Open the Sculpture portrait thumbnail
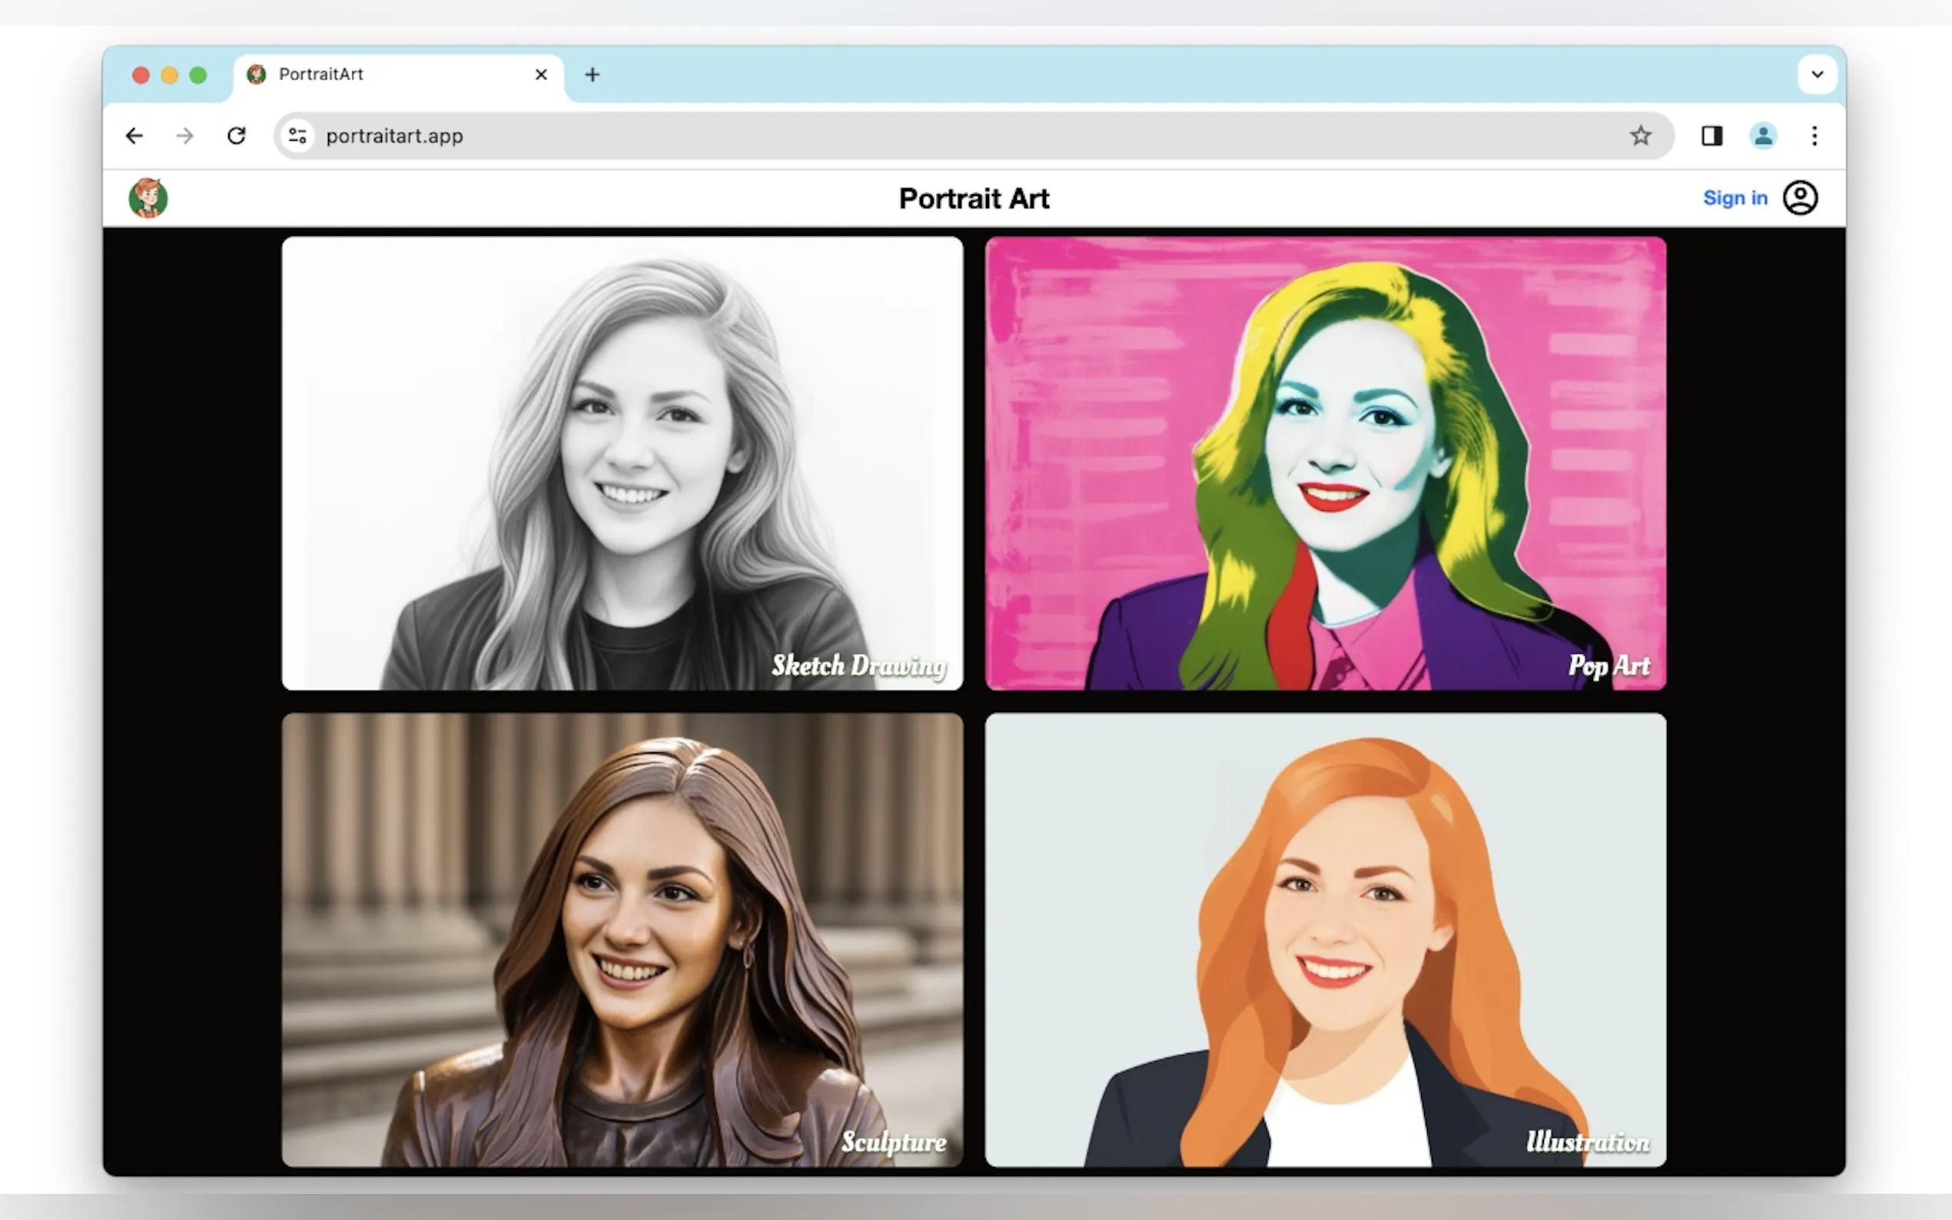Image resolution: width=1952 pixels, height=1220 pixels. tap(622, 940)
